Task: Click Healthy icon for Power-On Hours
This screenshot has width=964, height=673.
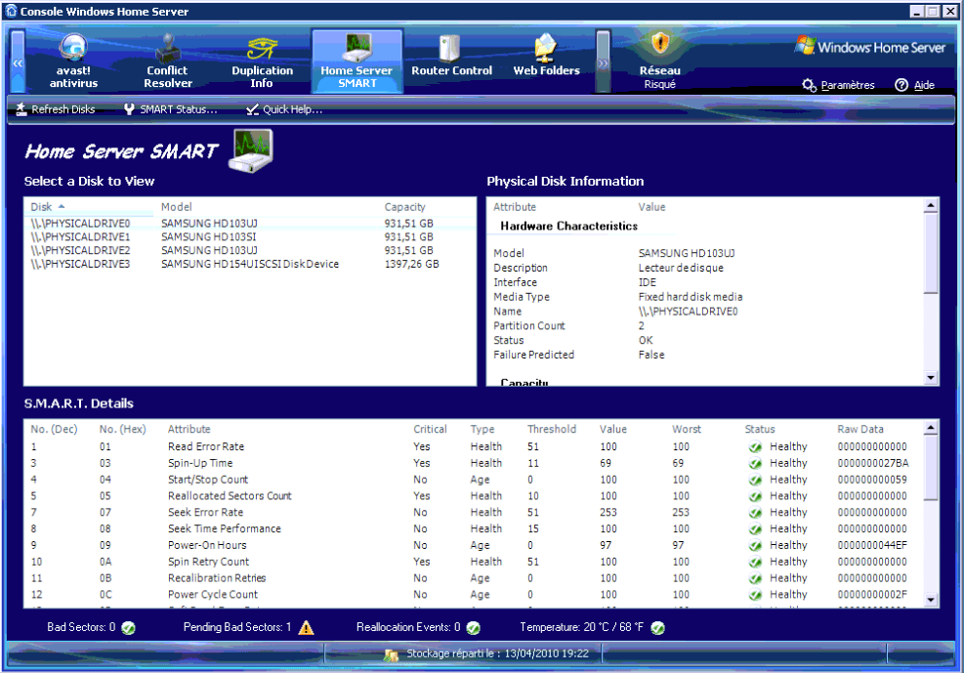Action: point(756,545)
